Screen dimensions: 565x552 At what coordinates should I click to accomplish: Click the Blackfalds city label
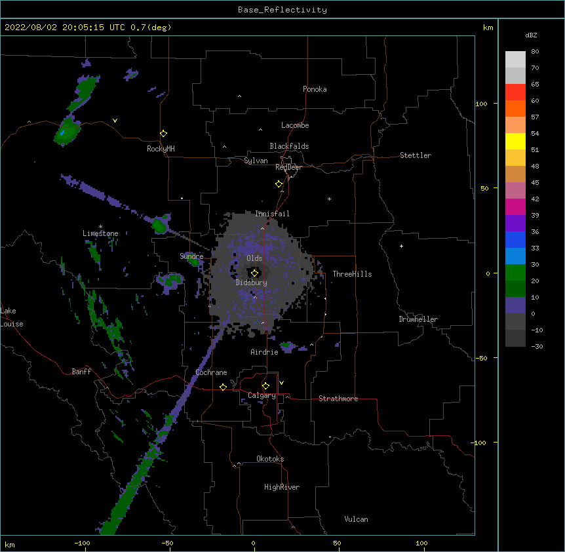tap(289, 146)
